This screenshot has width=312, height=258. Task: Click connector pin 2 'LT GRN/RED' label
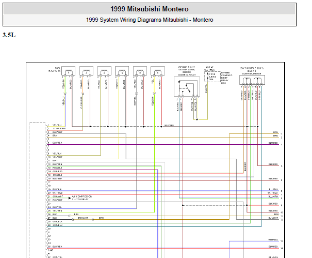59,129
